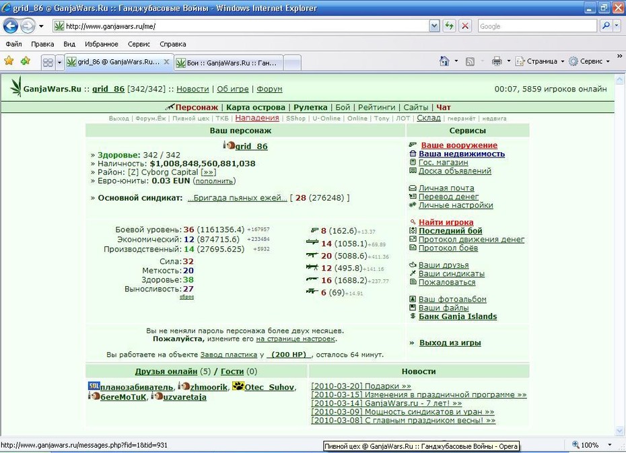Switch to the grid_86 @ GanjaWars.Ru tab

118,62
